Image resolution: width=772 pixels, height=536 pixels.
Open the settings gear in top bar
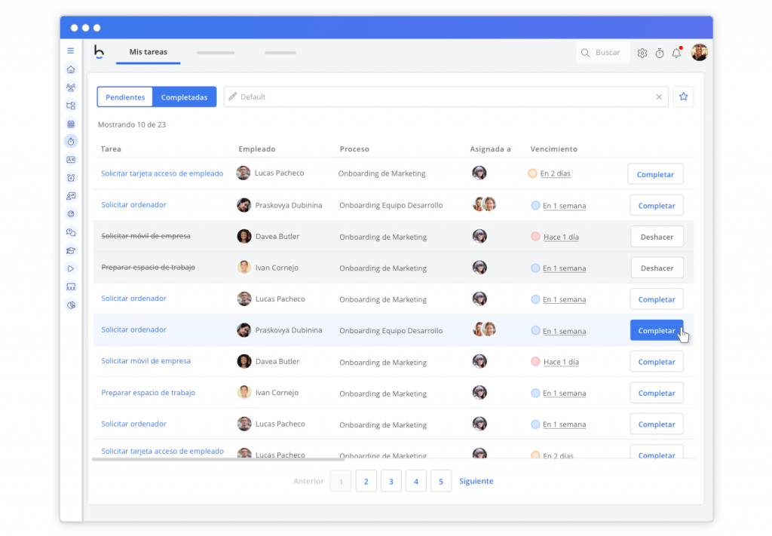pyautogui.click(x=642, y=53)
